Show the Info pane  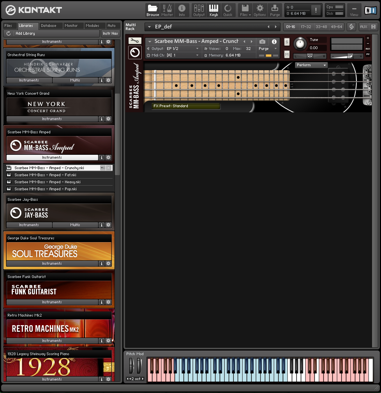point(182,10)
